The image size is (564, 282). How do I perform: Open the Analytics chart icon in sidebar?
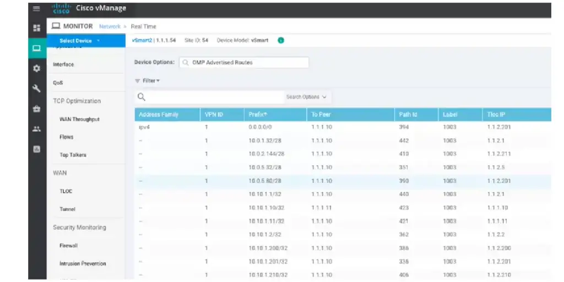point(37,149)
